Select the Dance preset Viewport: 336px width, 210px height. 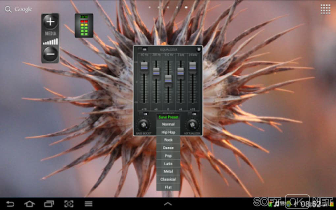click(168, 148)
